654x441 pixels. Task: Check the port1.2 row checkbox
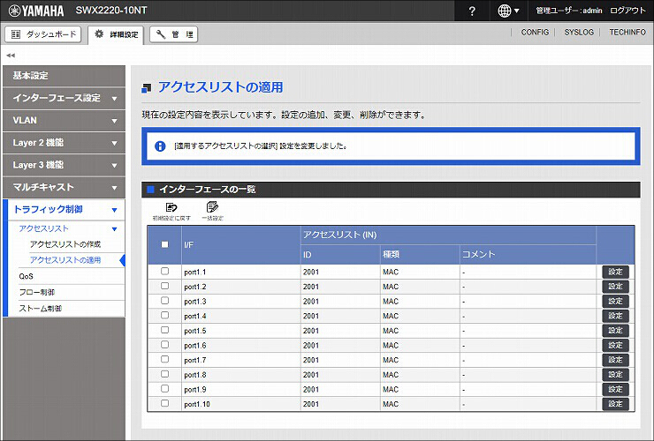(164, 286)
